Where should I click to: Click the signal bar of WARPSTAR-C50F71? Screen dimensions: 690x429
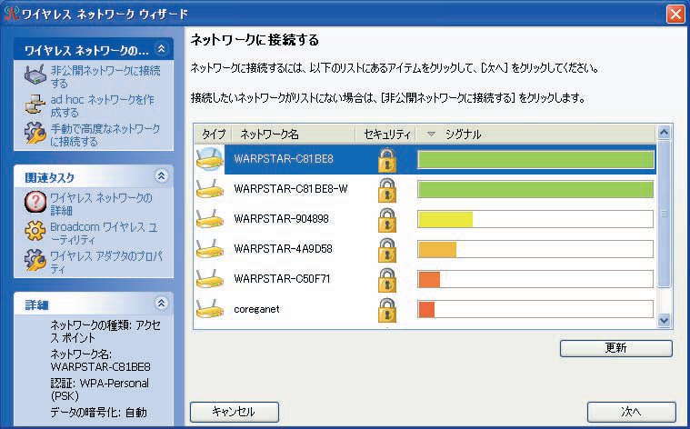click(x=535, y=279)
